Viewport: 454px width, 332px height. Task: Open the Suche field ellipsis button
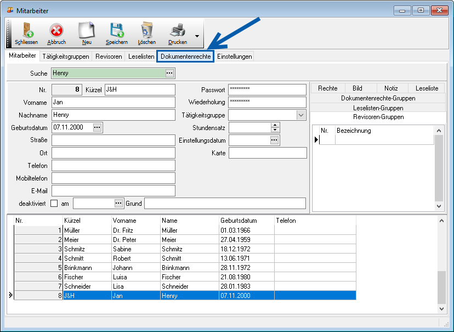click(x=169, y=73)
